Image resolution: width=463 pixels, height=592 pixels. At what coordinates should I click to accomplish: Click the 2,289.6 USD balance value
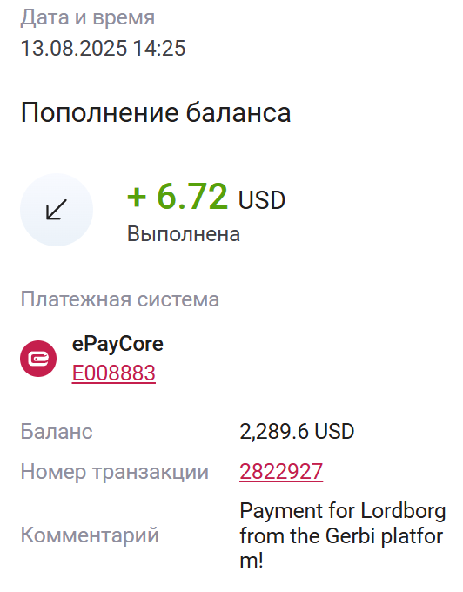point(297,432)
